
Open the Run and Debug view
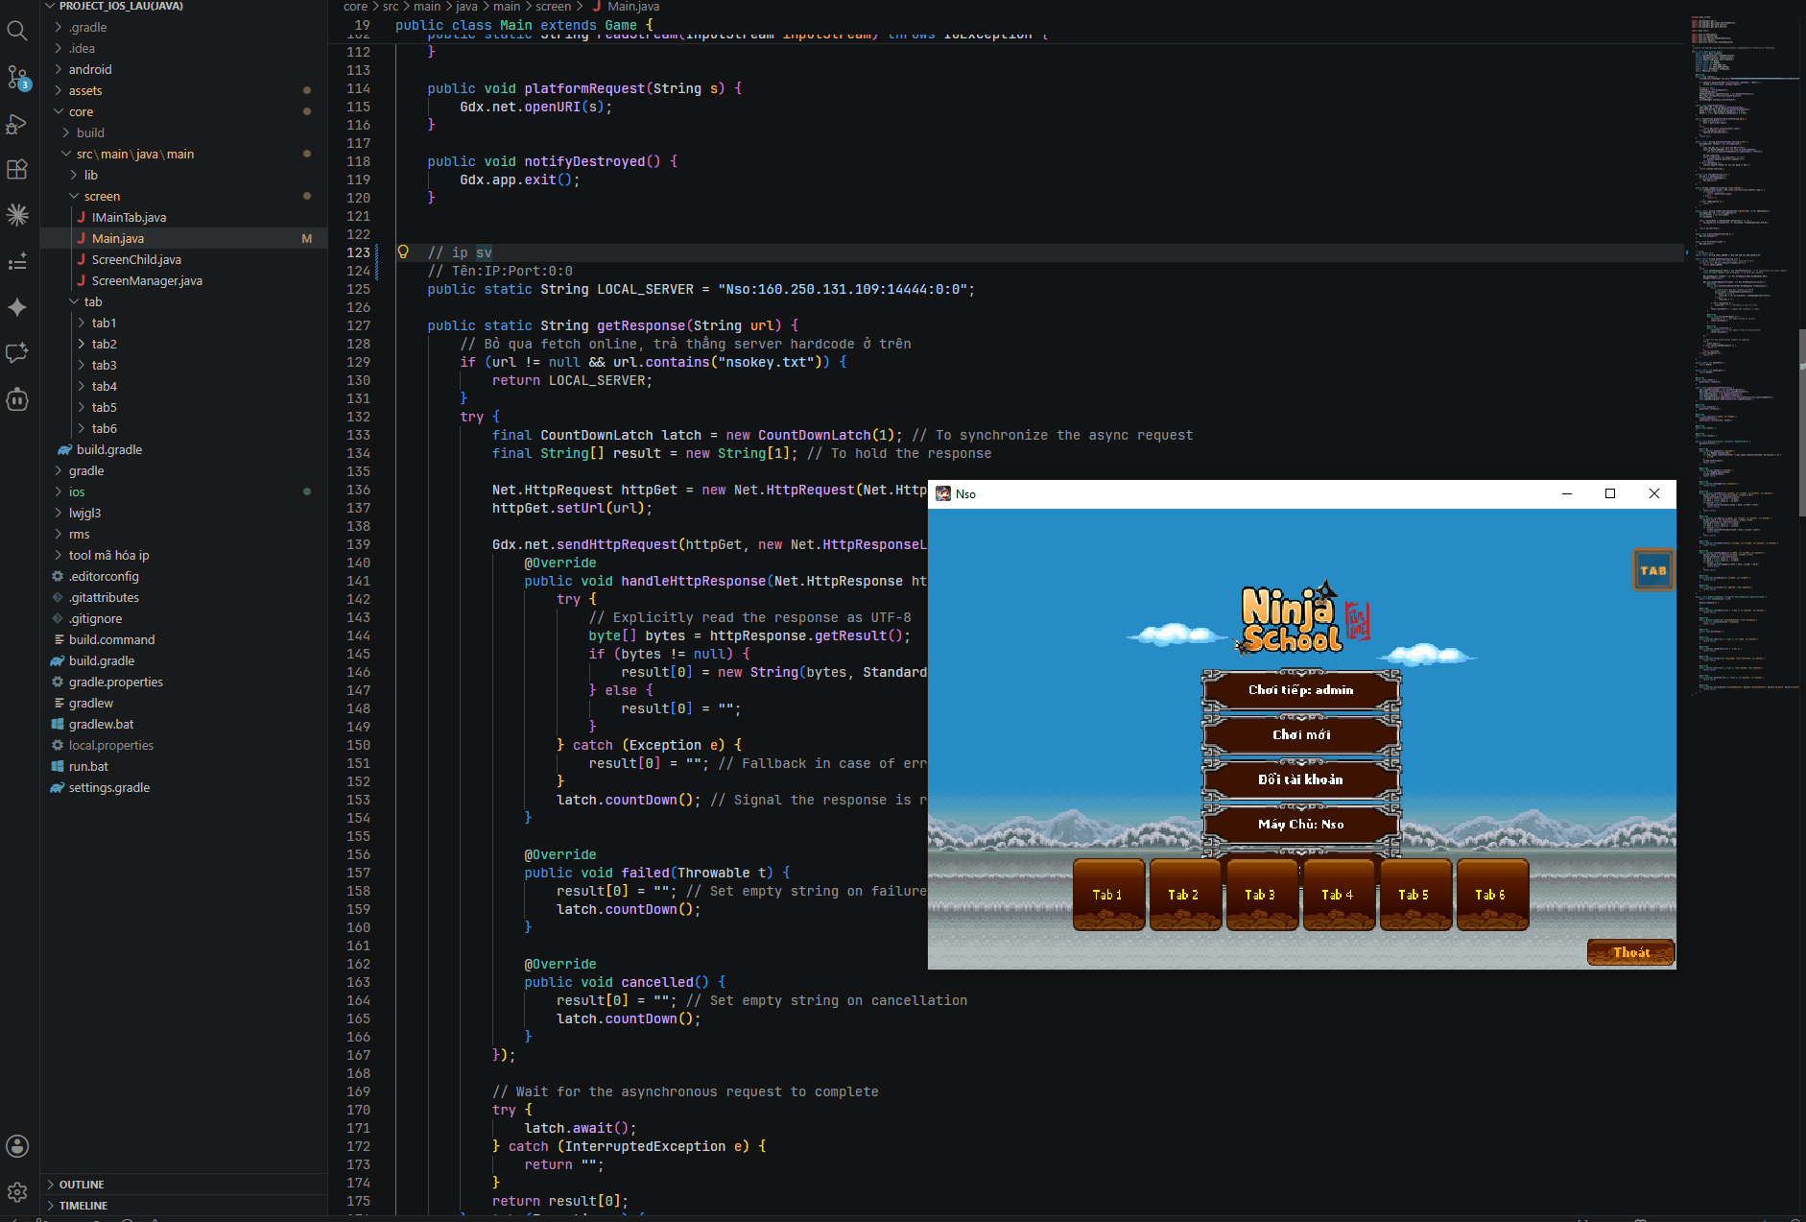pyautogui.click(x=17, y=123)
